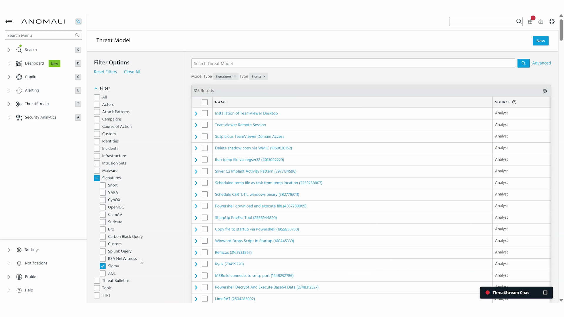Click the pin icon beside Anomali logo

(x=78, y=21)
